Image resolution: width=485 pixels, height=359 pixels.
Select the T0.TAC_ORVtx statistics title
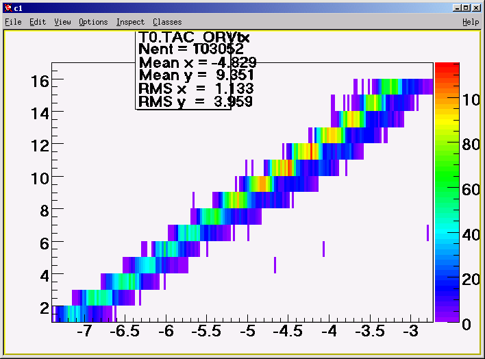195,37
